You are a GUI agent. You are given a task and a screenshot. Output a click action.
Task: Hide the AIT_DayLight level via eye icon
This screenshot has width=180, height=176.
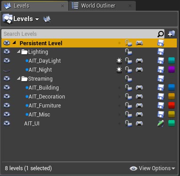(x=7, y=61)
